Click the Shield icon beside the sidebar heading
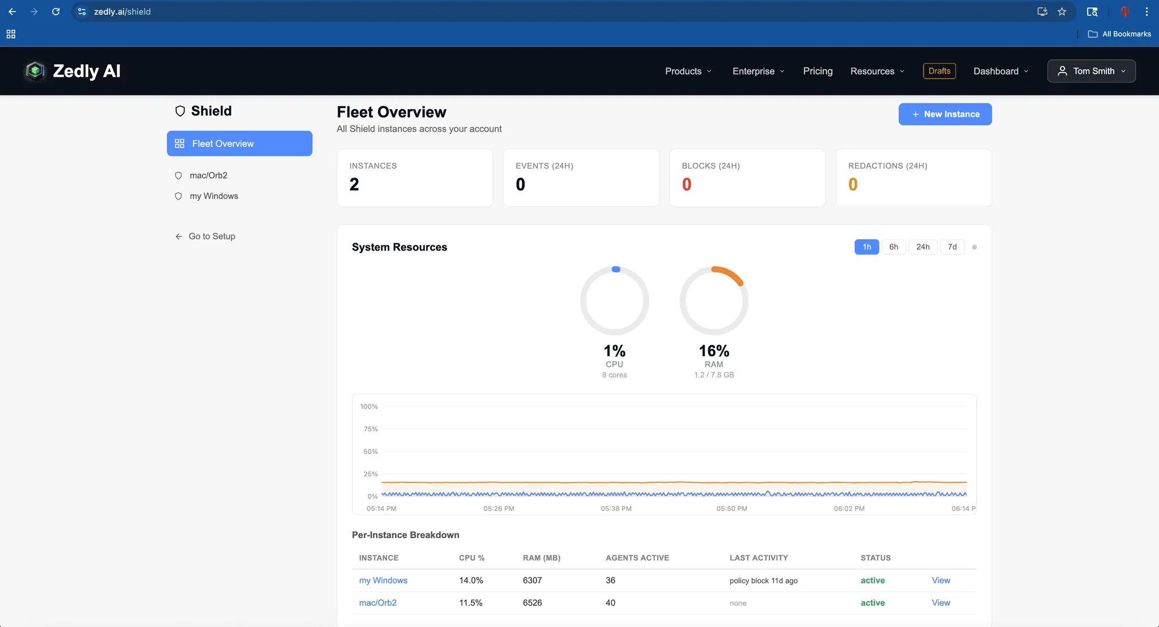Screen dimensions: 1159x627 180,111
